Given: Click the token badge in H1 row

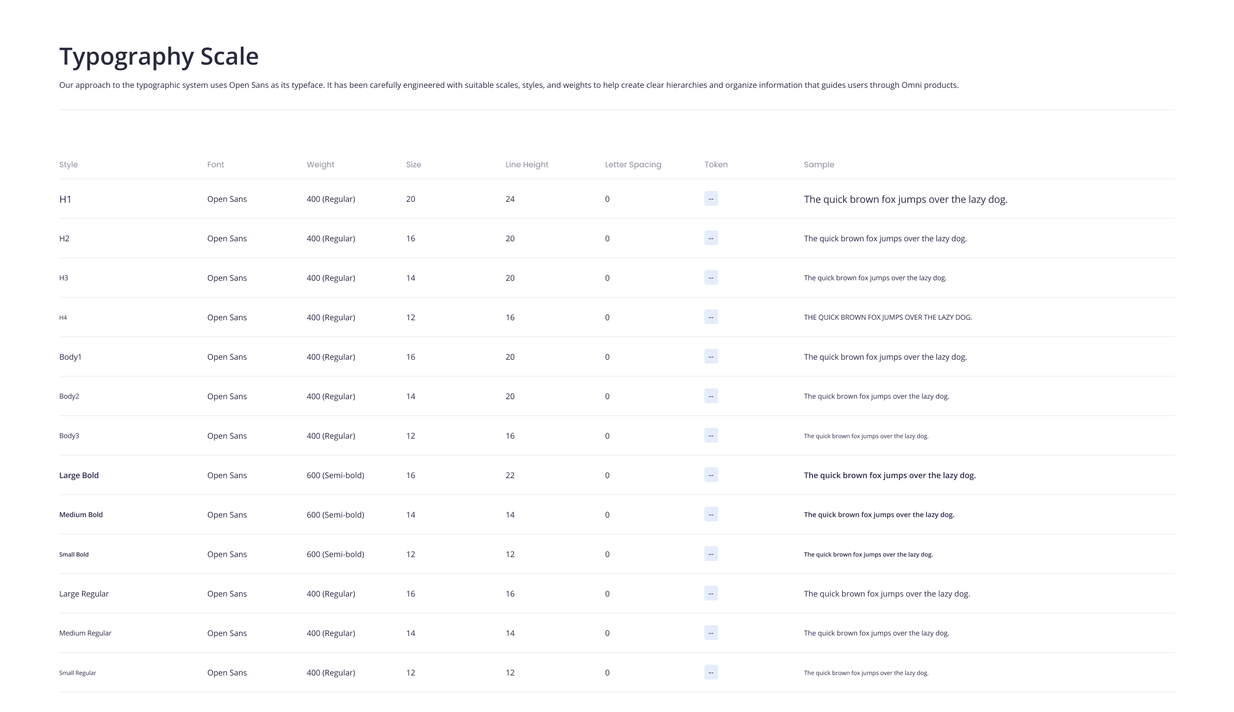Looking at the screenshot, I should point(711,199).
